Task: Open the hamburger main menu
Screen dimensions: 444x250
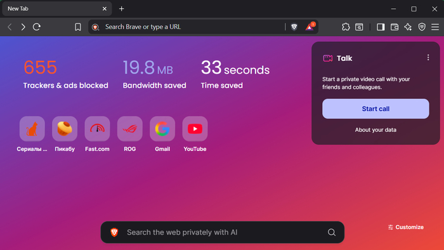Action: pos(435,27)
